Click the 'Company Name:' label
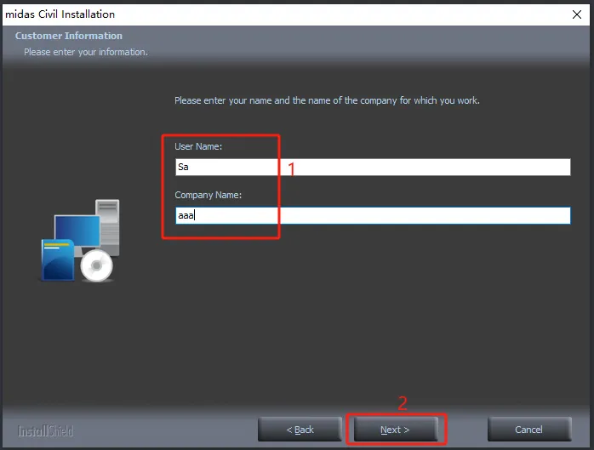594x450 pixels. (x=208, y=195)
